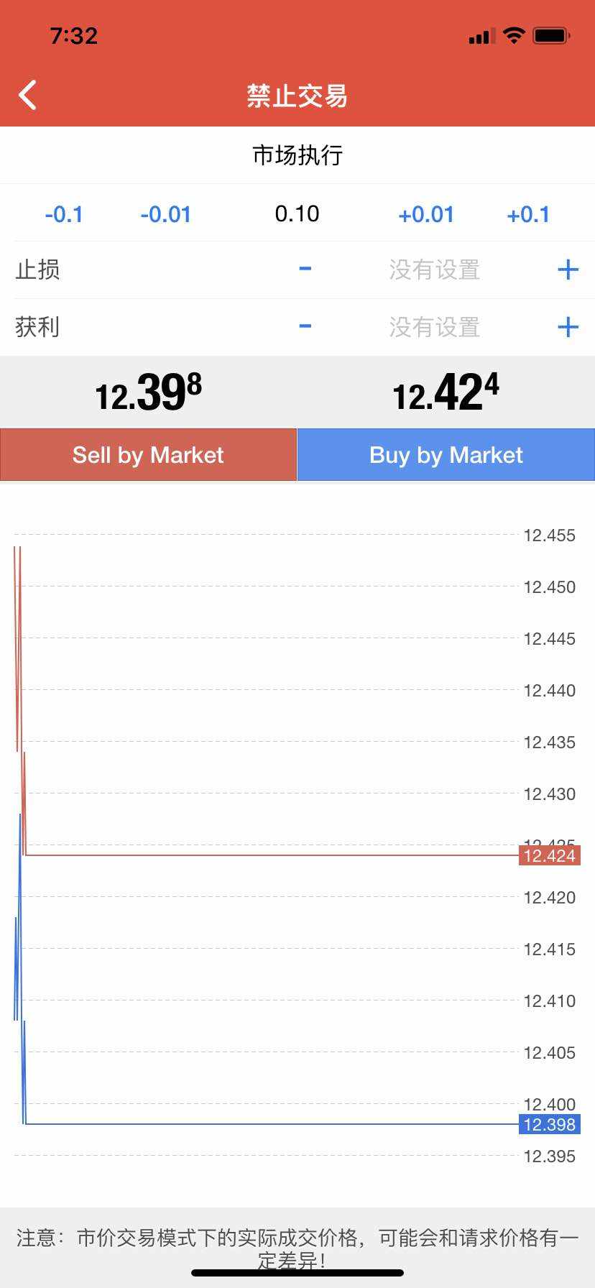Click the take profit plus icon
This screenshot has width=595, height=1288.
568,327
